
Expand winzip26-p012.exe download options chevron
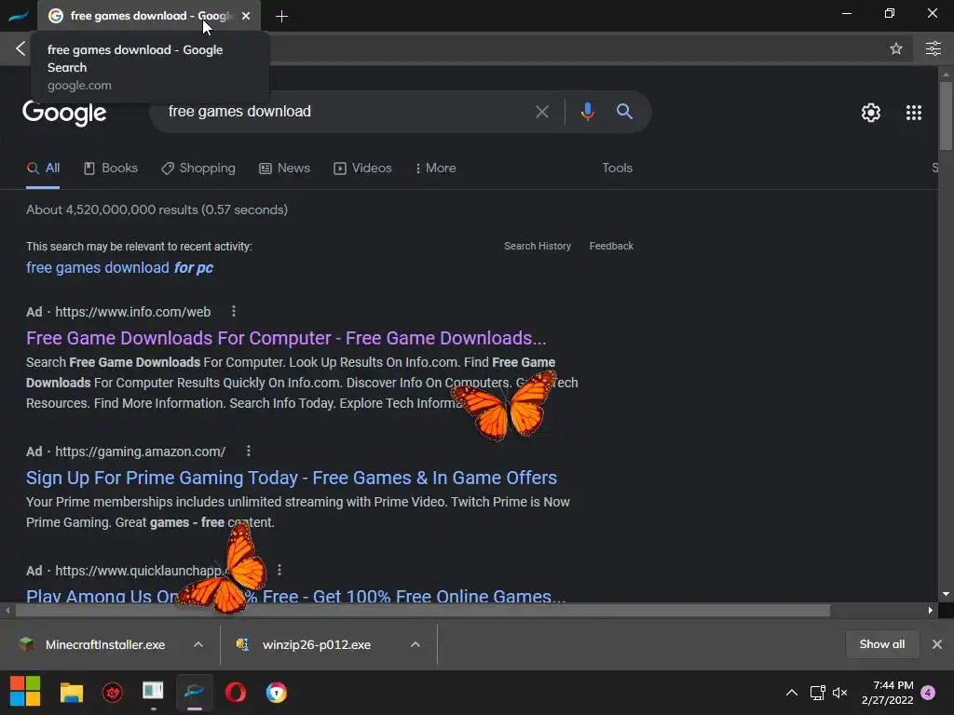coord(416,644)
